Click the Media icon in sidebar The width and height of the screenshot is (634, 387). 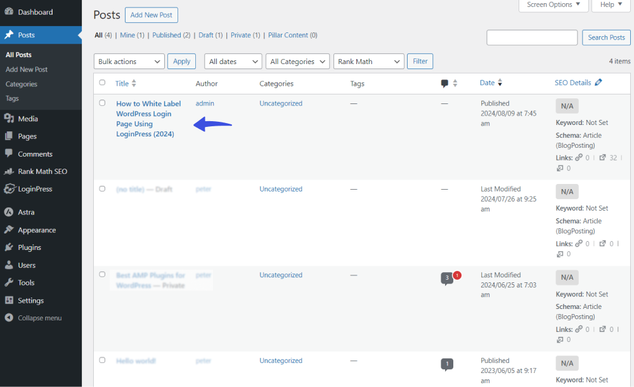[9, 118]
